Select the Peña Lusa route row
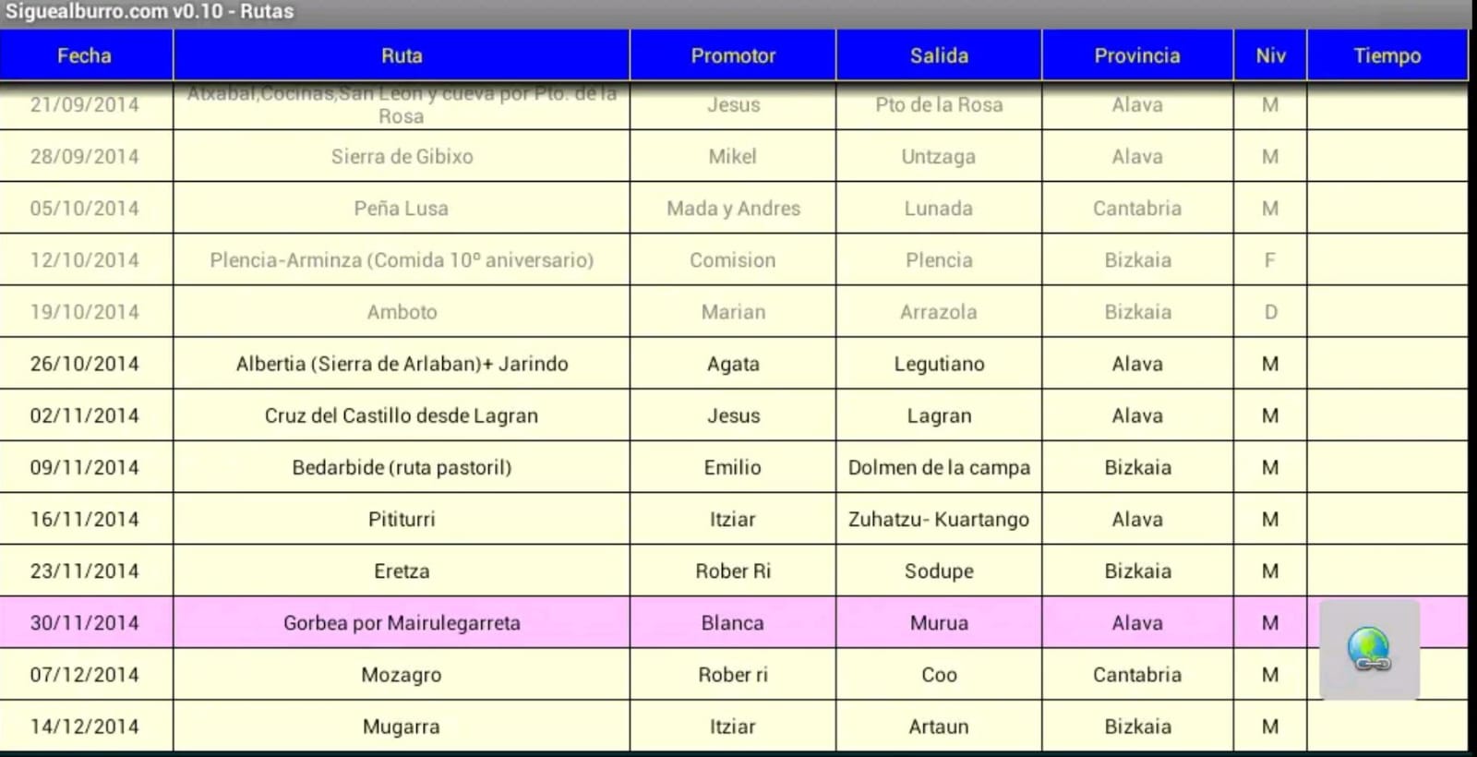The image size is (1477, 757). coord(402,209)
